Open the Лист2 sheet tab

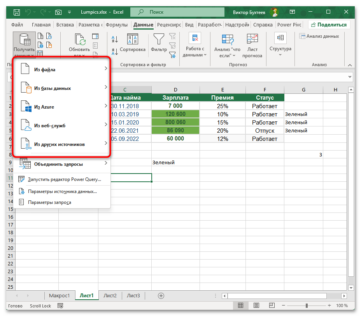pos(110,295)
